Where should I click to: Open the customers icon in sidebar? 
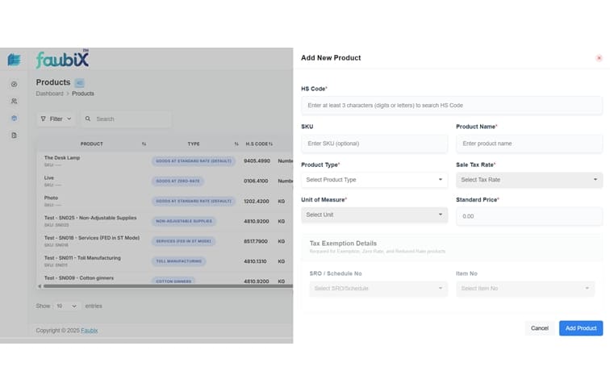click(x=14, y=101)
